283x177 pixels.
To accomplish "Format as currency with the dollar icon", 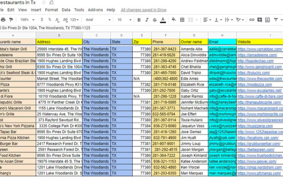I will (x=42, y=20).
